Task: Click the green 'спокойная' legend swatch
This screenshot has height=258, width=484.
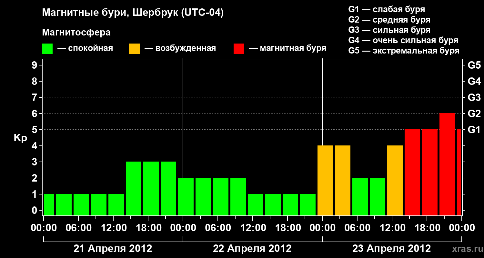Action: tap(47, 49)
